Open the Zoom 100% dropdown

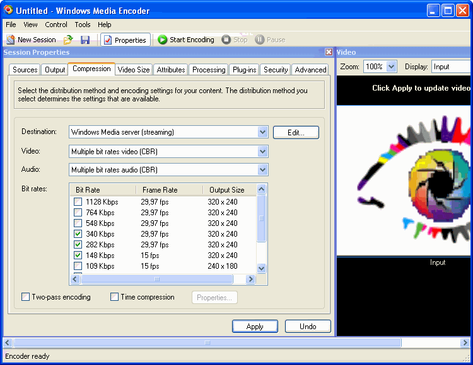click(391, 67)
